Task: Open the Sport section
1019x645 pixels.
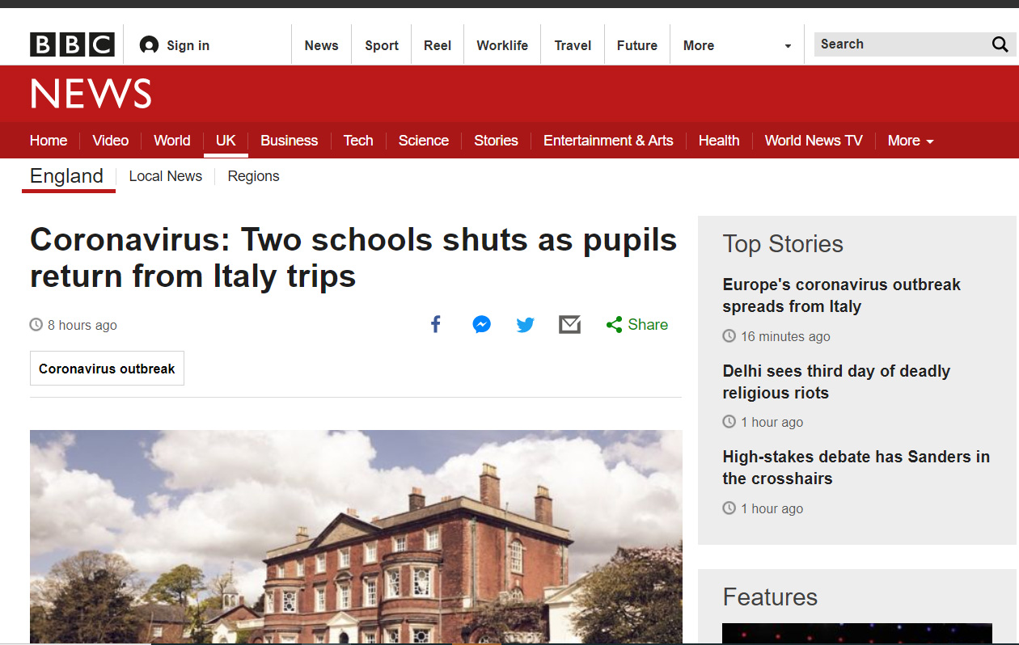Action: (x=382, y=45)
